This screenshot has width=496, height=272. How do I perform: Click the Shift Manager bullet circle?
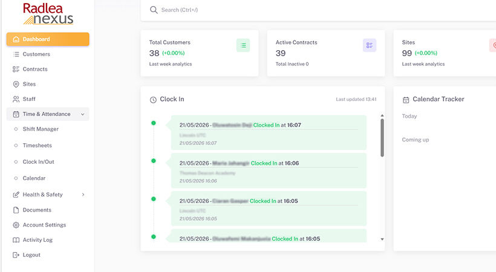[16, 129]
